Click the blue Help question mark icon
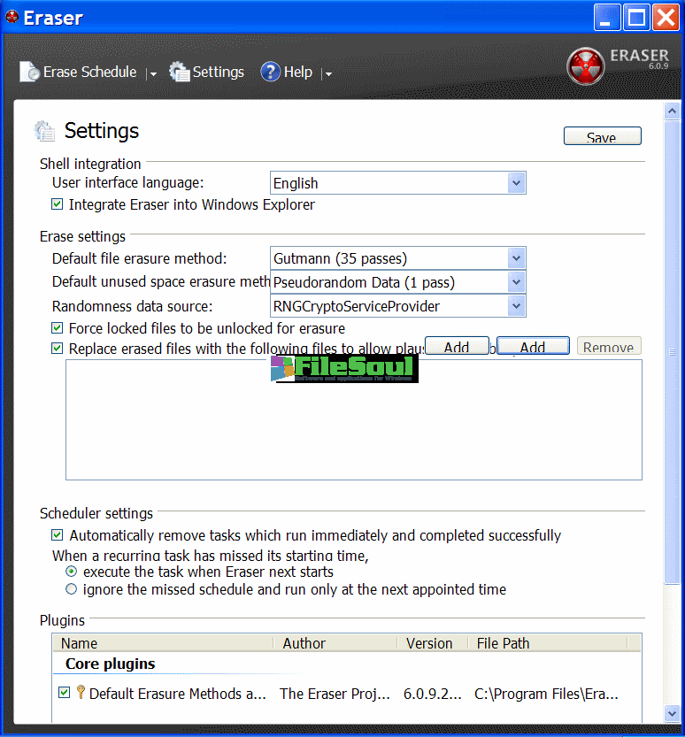Viewport: 685px width, 737px height. [x=270, y=73]
